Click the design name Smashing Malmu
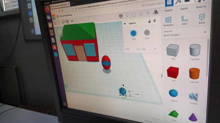220x123 pixels. click(x=66, y=16)
